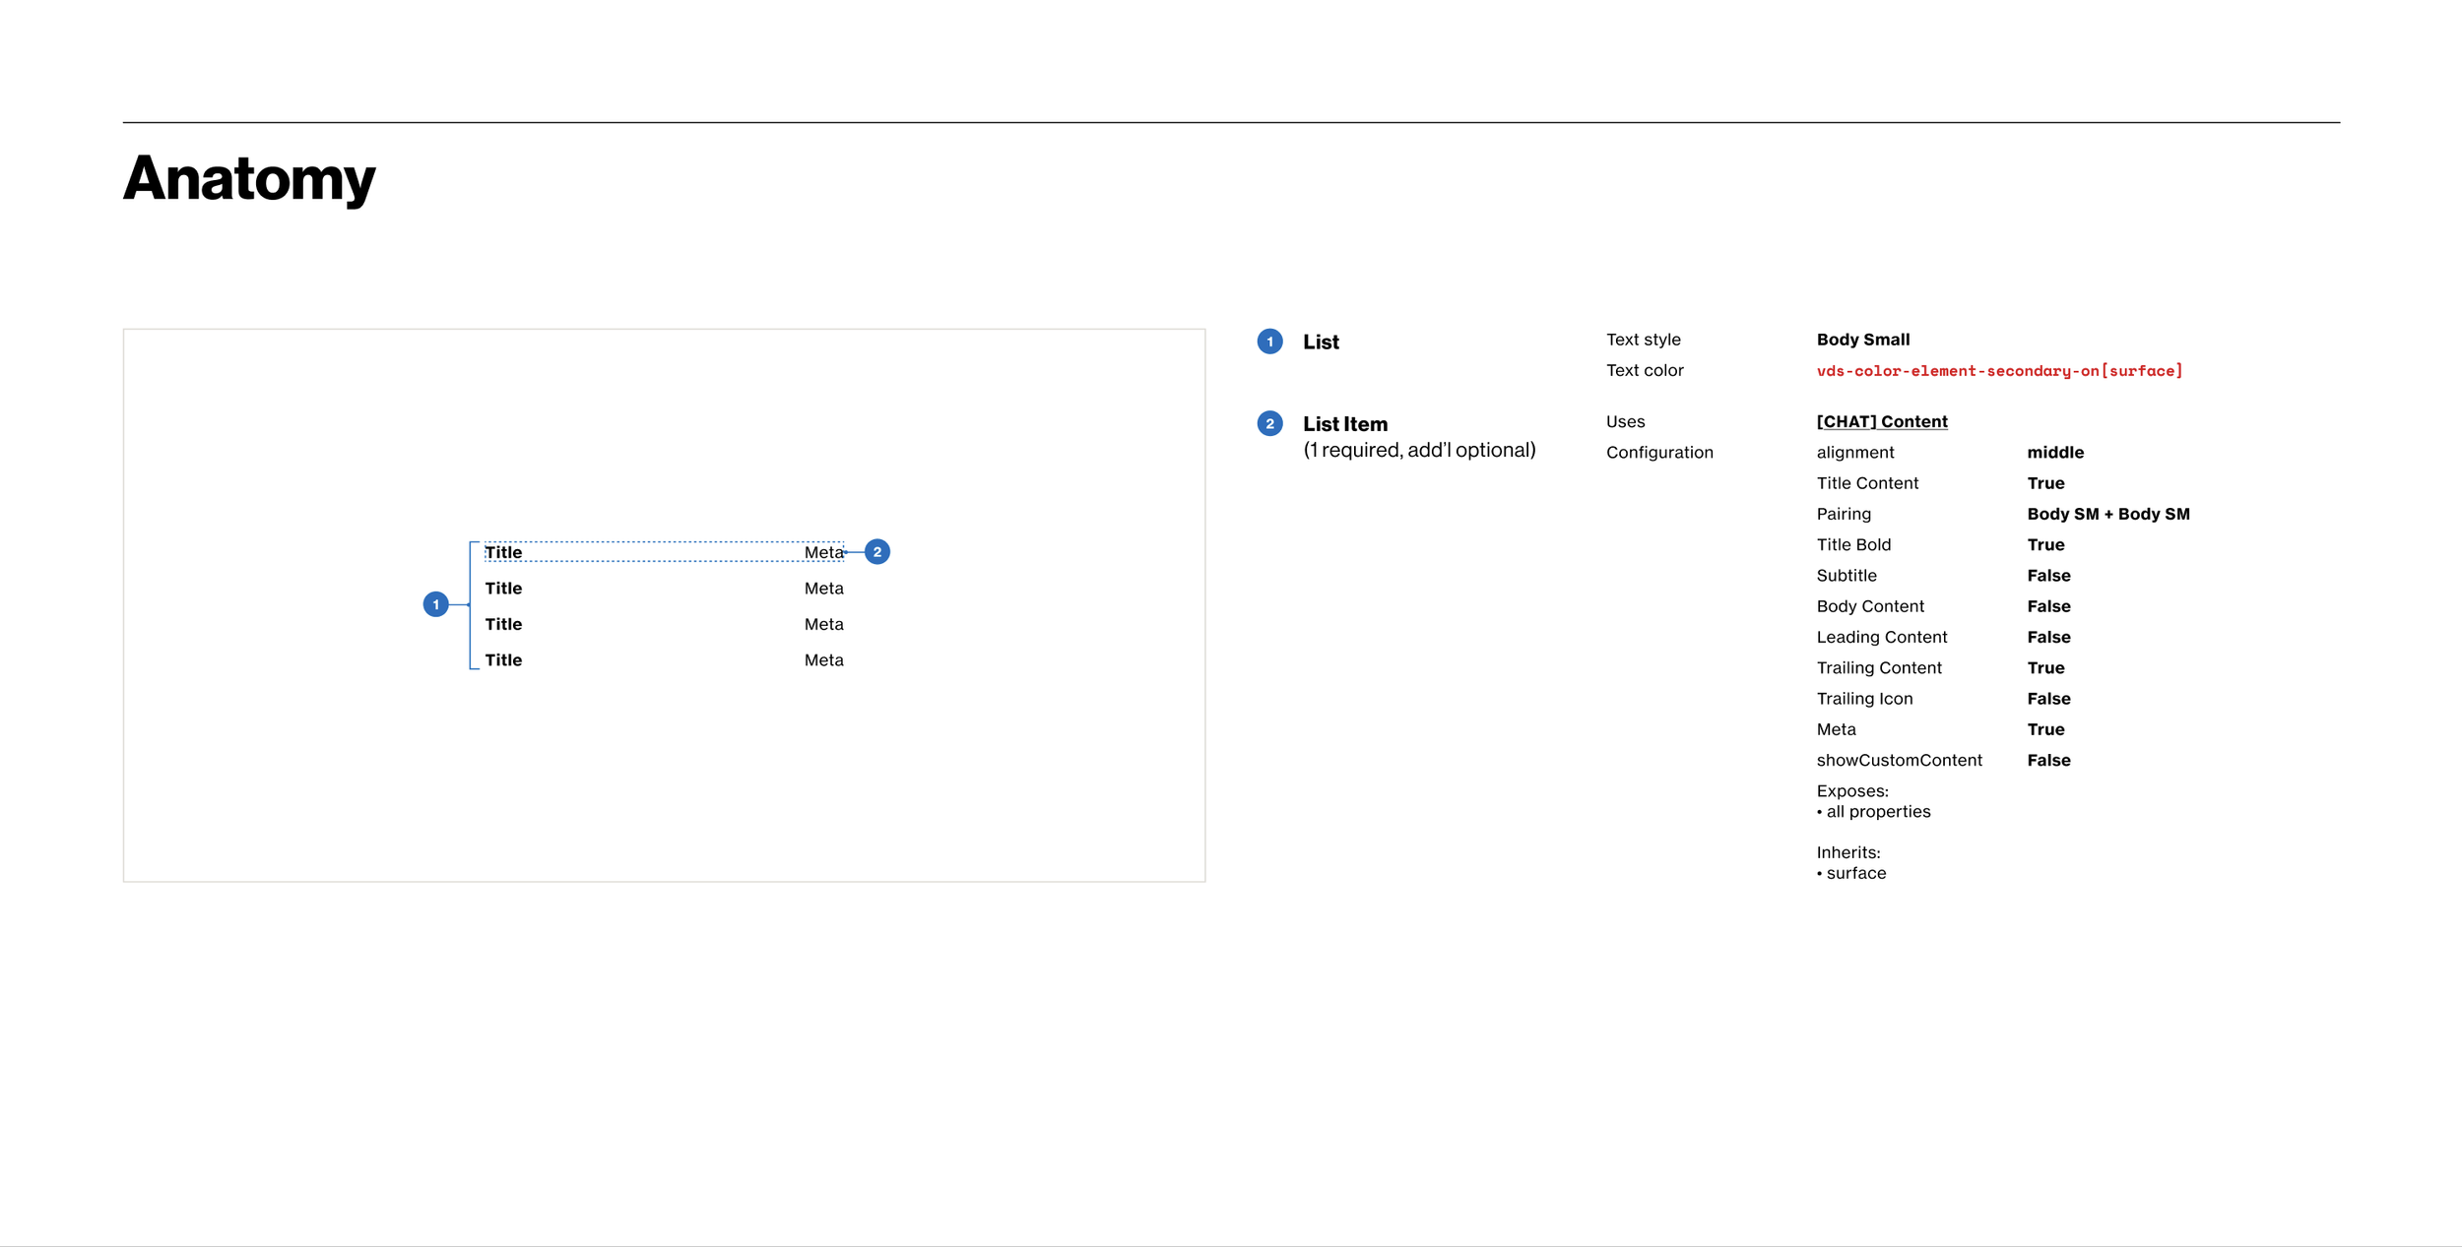Viewport: 2462px width, 1247px height.
Task: Click the Meta text in the last list row
Action: click(x=823, y=660)
